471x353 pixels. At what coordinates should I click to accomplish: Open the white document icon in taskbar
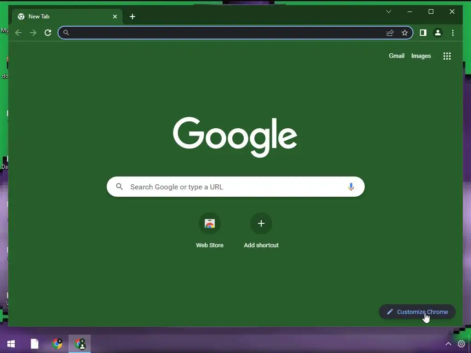[x=34, y=344]
